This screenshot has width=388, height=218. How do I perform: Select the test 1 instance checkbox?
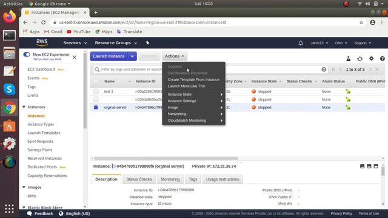pos(96,91)
